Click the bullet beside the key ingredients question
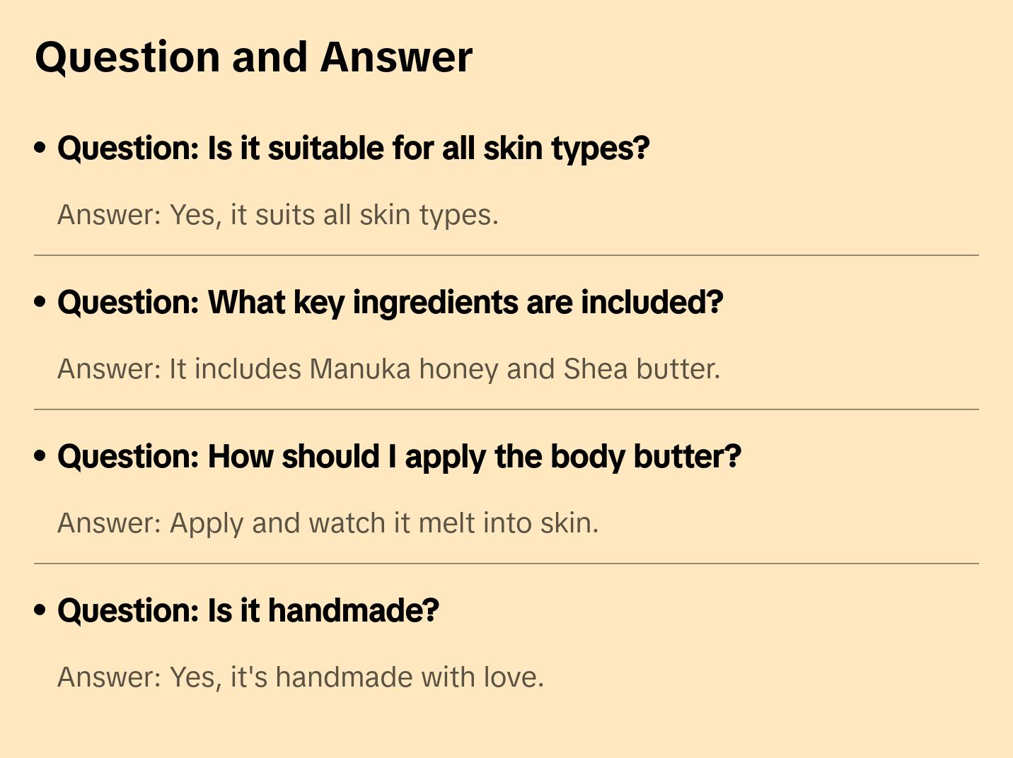Viewport: 1013px width, 758px height. click(40, 303)
